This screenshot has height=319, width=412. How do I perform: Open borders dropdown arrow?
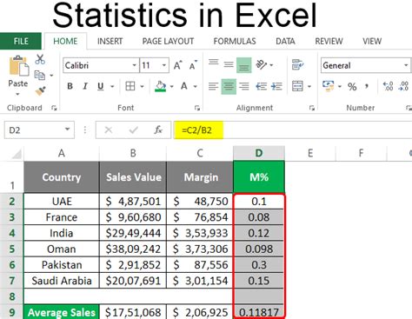142,86
